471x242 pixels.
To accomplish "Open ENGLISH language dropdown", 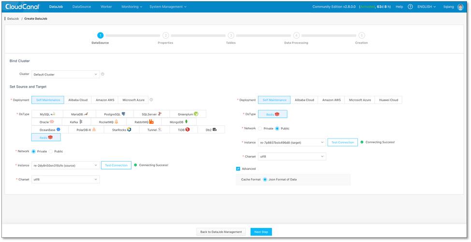I will coord(427,7).
